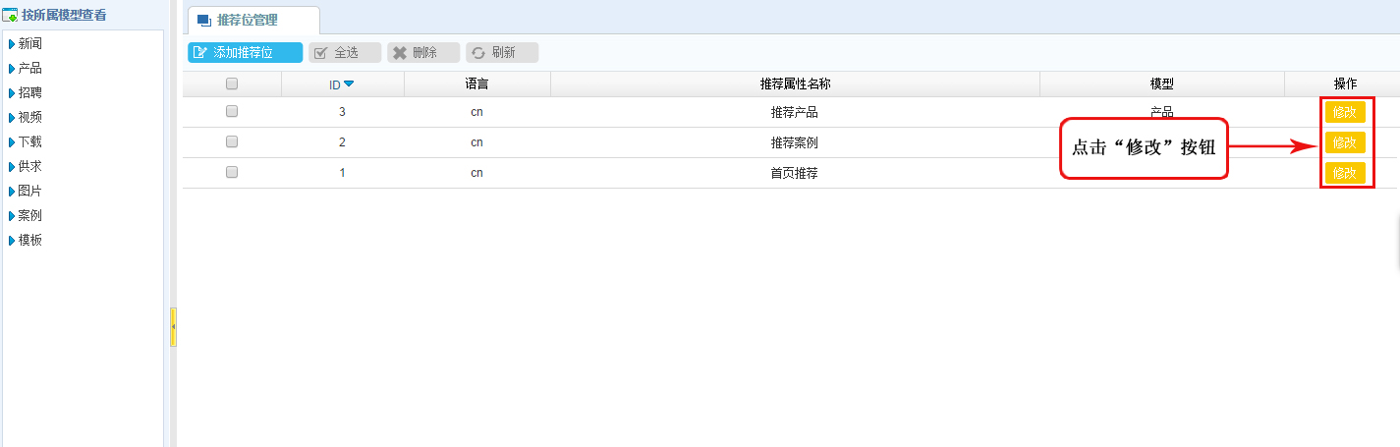Expand the 产品 tree node
Viewport: 1400px width, 447px height.
click(x=12, y=69)
